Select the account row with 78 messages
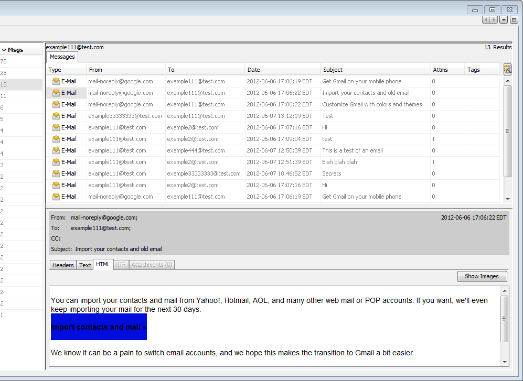Image resolution: width=523 pixels, height=381 pixels. 21,62
